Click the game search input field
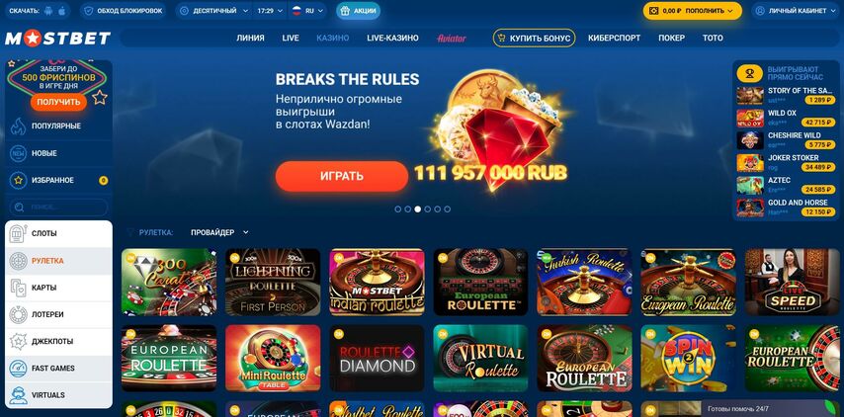This screenshot has width=844, height=417. coord(58,208)
